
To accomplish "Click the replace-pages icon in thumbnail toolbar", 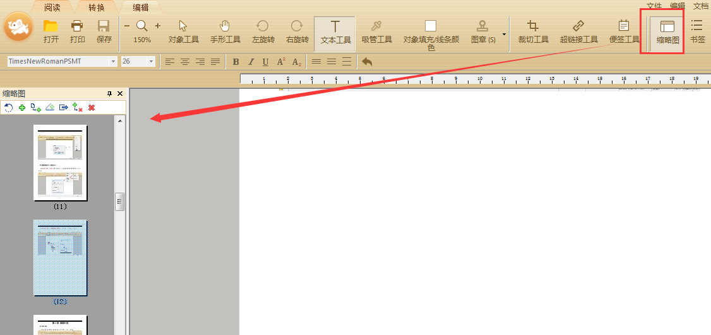I will pos(77,108).
